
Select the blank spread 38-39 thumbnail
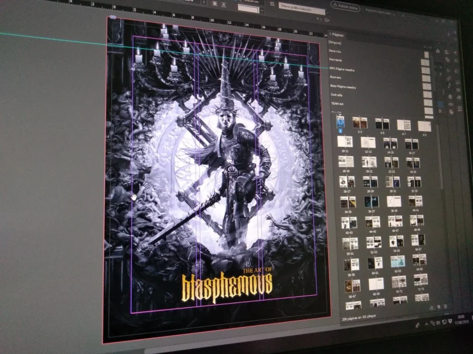pos(394,202)
